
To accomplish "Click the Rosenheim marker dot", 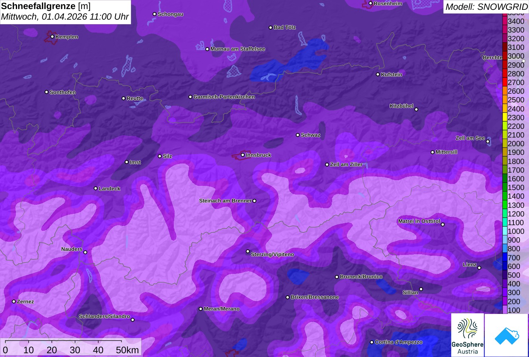I will tap(370, 3).
